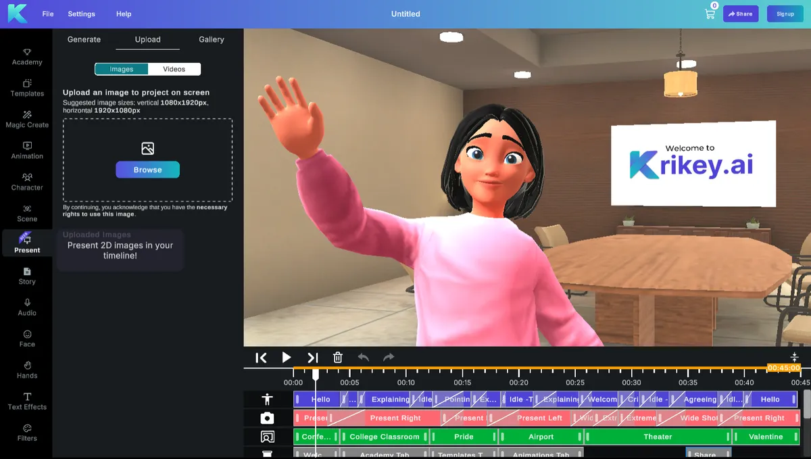Switch to the Gallery tab
This screenshot has width=811, height=459.
(211, 40)
